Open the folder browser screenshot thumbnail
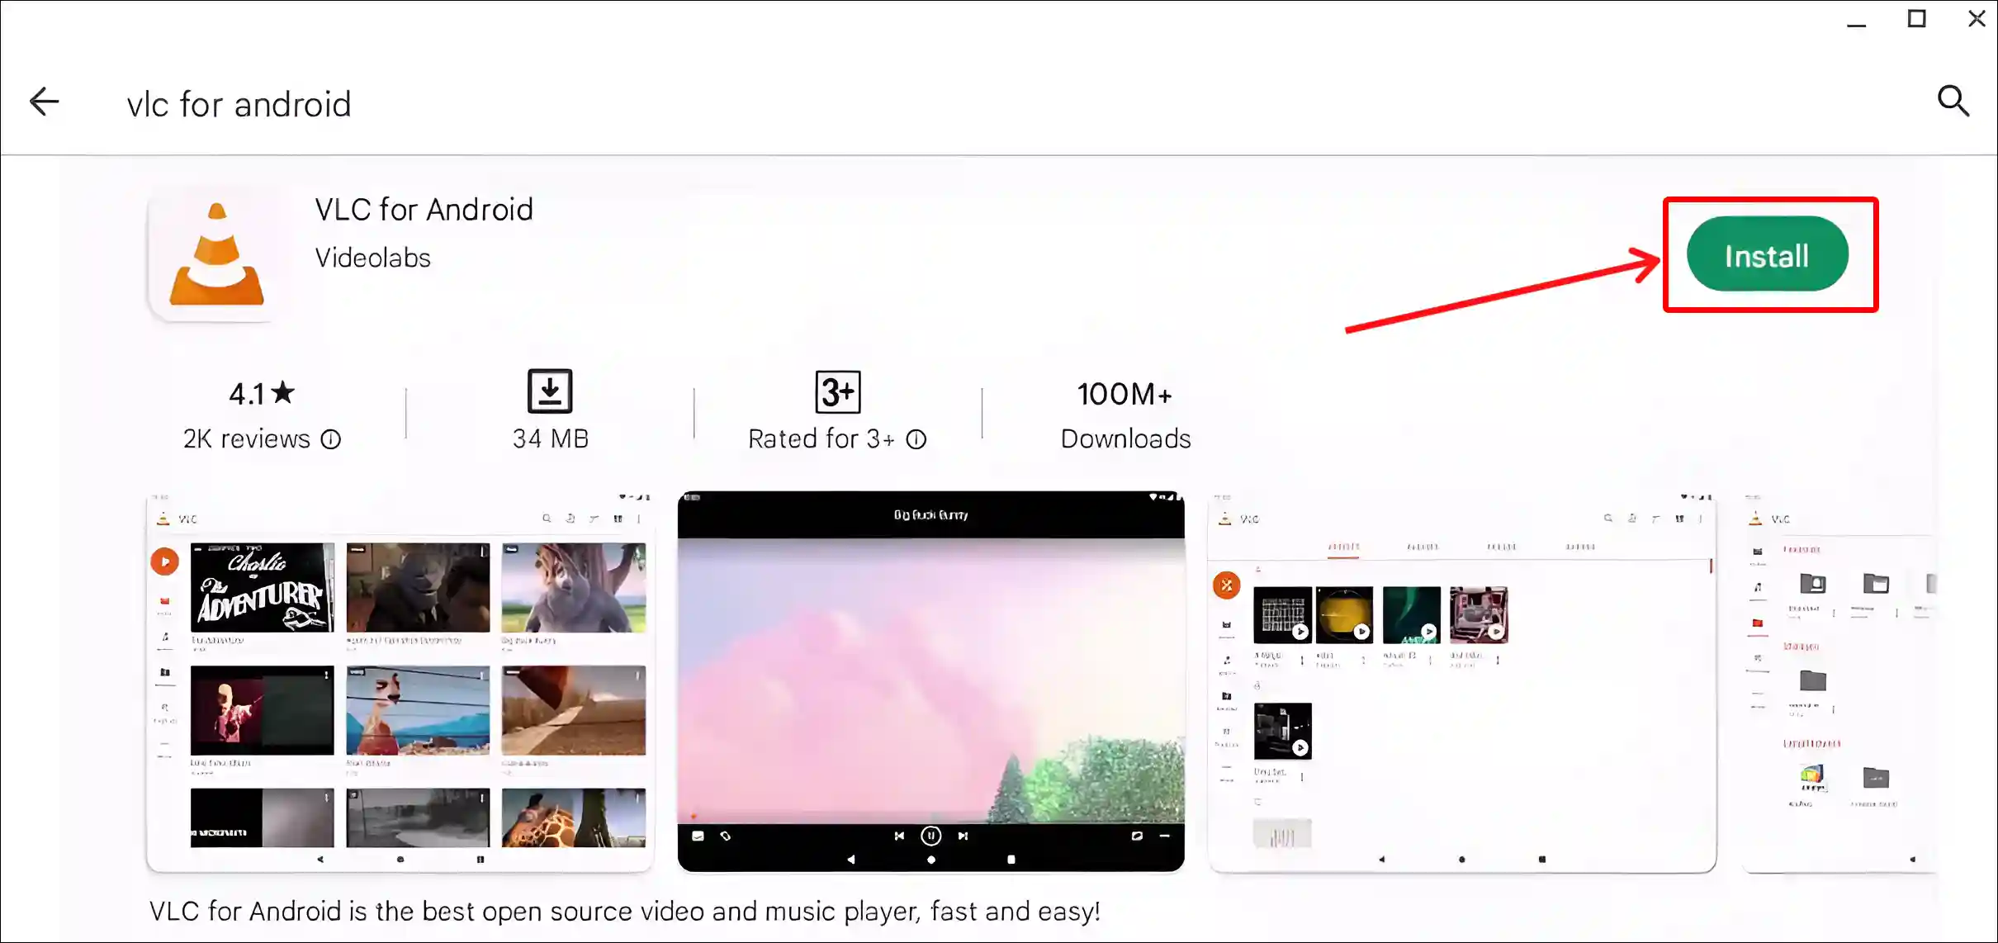Image resolution: width=1998 pixels, height=943 pixels. pos(1839,682)
